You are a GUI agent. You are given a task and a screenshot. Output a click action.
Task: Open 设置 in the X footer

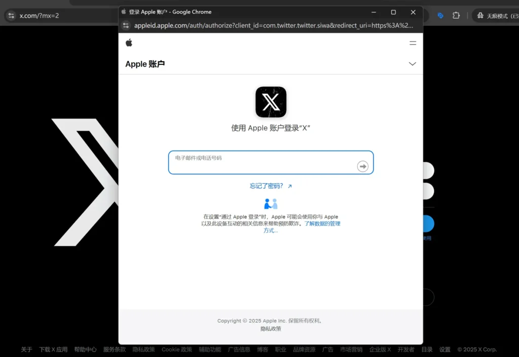[x=445, y=349]
